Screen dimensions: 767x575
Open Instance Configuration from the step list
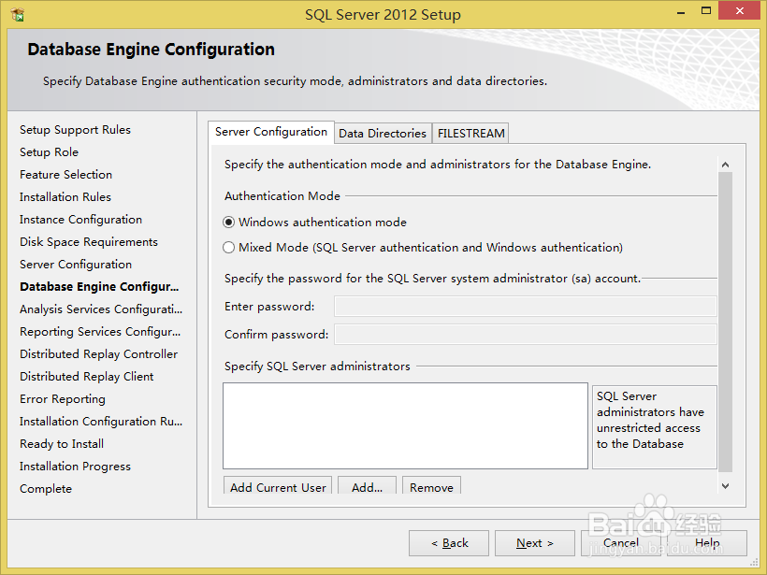[80, 219]
